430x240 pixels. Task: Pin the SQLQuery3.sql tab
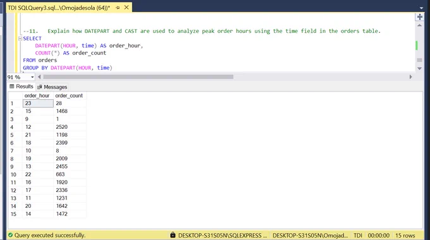tap(118, 8)
